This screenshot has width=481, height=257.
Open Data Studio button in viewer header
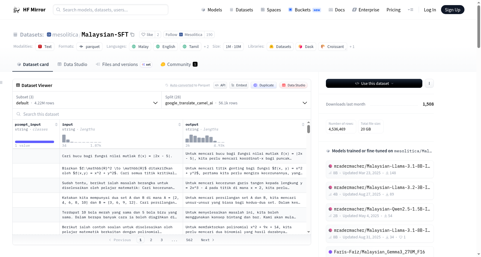click(x=293, y=85)
